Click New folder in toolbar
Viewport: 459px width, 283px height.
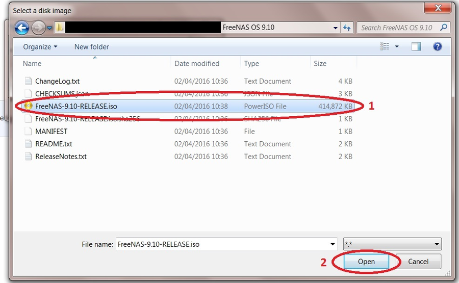click(91, 46)
